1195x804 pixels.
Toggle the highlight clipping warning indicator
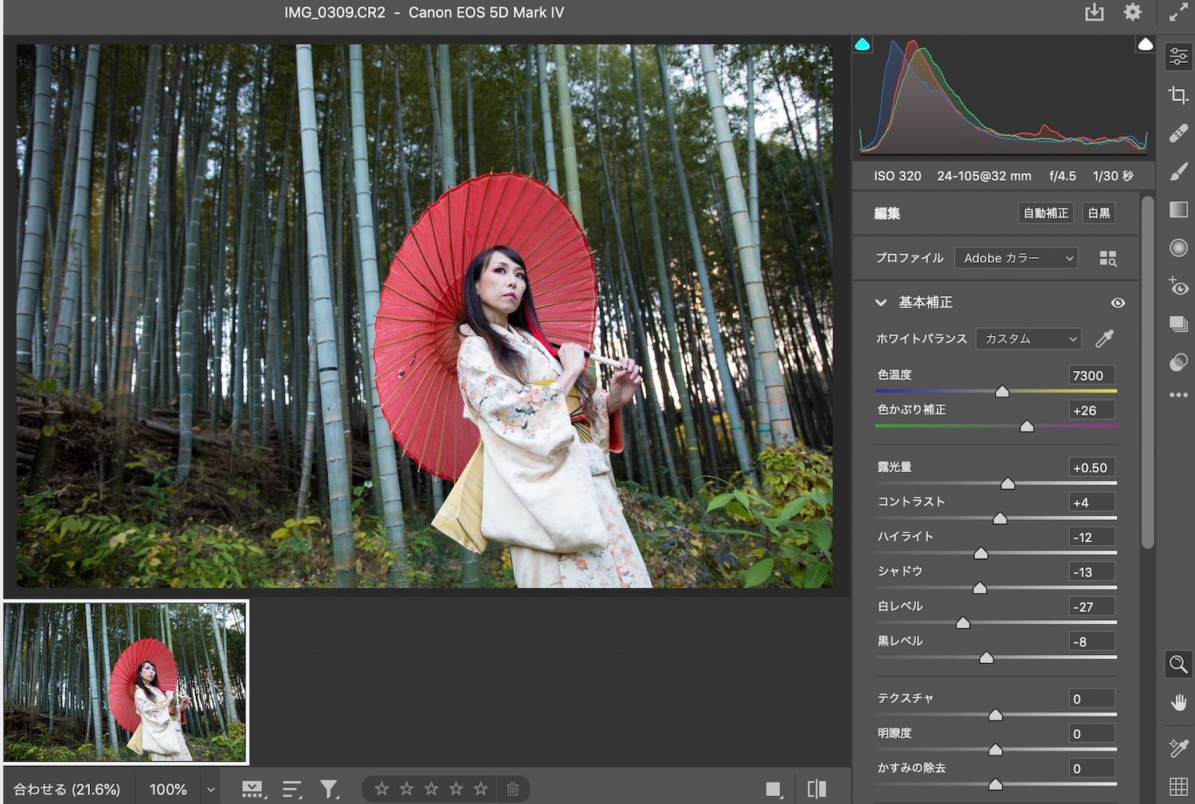(x=1145, y=45)
